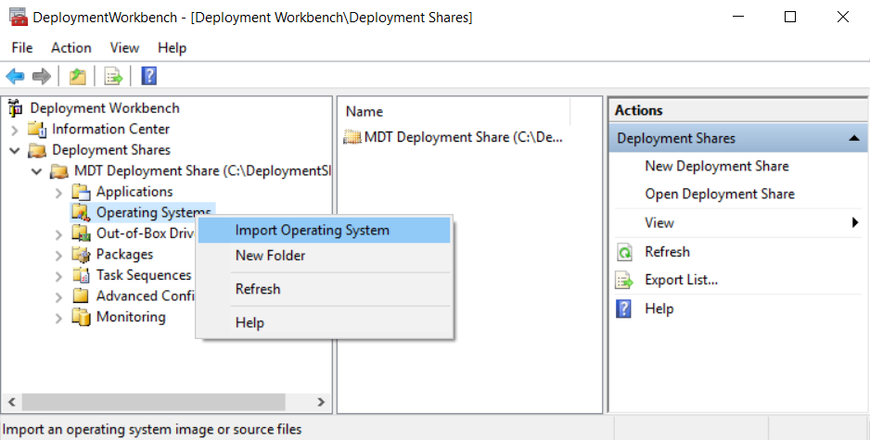Select the Applications tree label
This screenshot has width=870, height=440.
click(134, 192)
